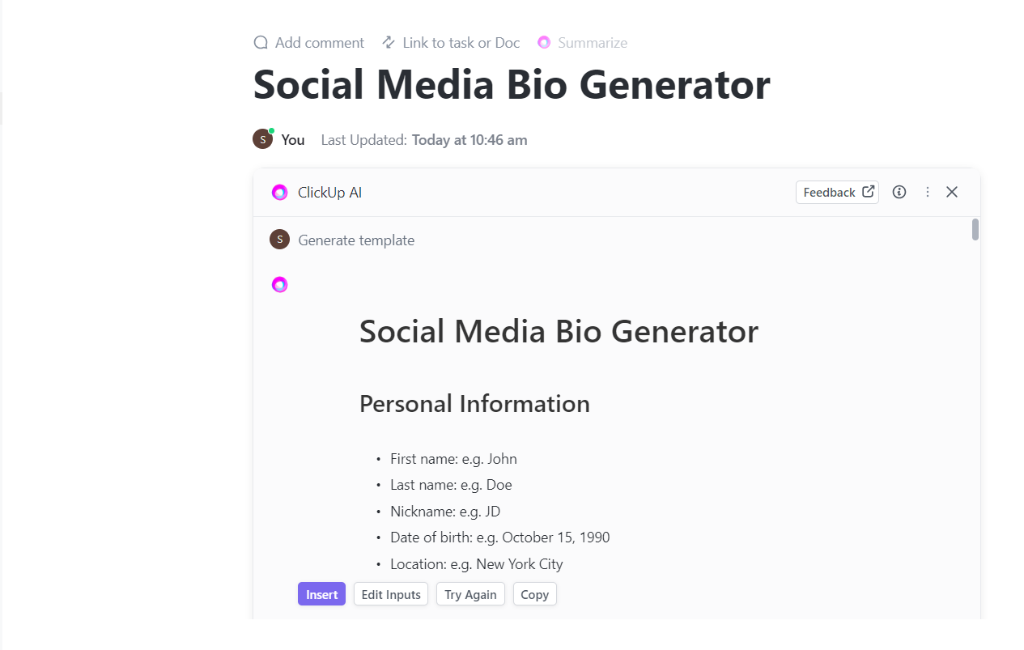Click the Link to task or Doc icon
This screenshot has height=650, width=1024.
[x=389, y=42]
